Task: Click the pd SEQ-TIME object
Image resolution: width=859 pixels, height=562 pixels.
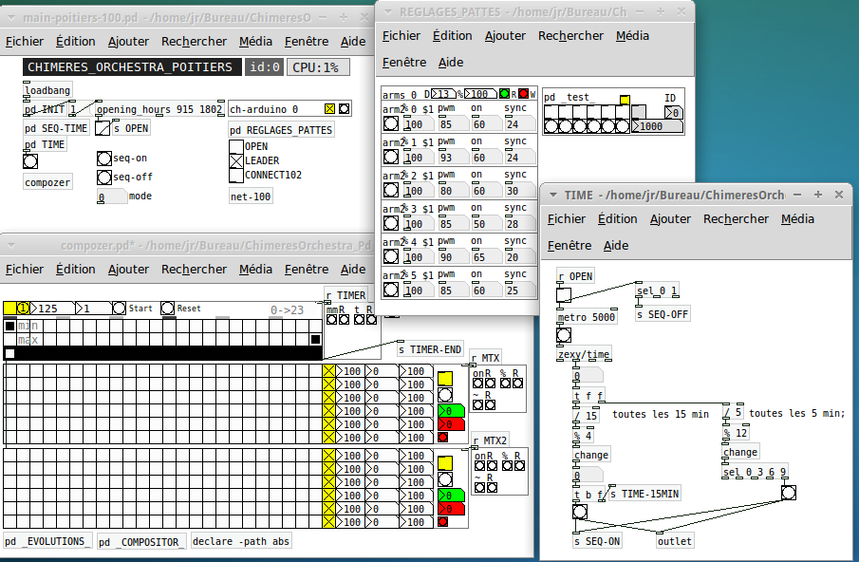Action: [56, 128]
